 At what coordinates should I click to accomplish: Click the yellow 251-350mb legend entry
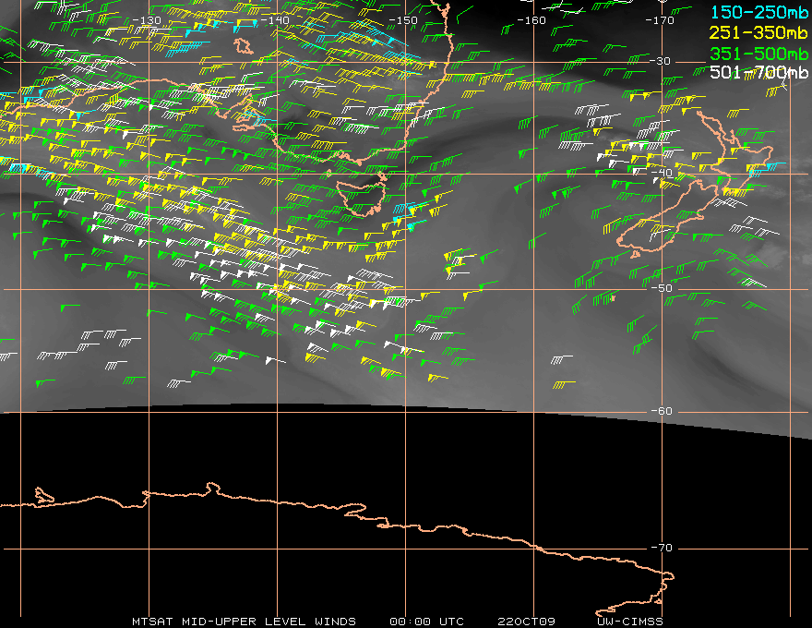point(758,32)
